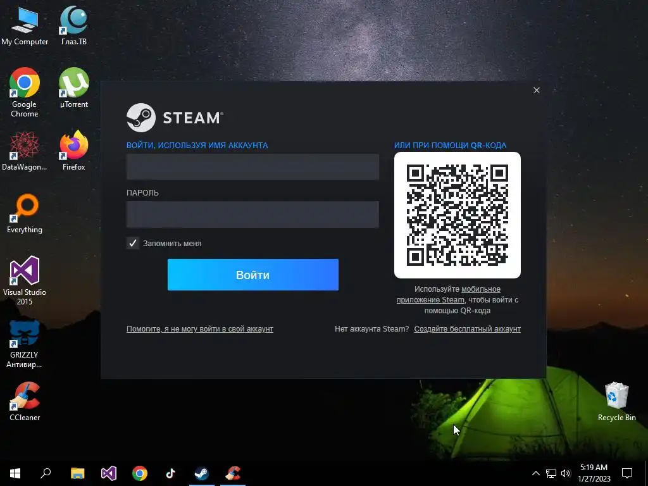Switch to CCleaner in the taskbar
The height and width of the screenshot is (486, 648).
tap(233, 473)
